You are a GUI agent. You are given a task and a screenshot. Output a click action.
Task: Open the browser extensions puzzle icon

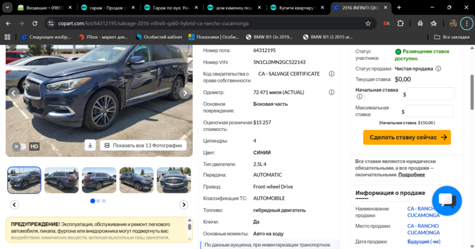click(400, 23)
